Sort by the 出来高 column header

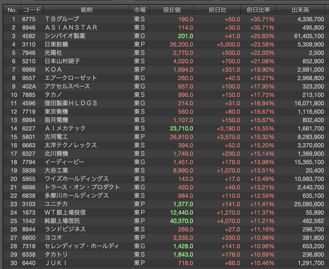pos(300,10)
